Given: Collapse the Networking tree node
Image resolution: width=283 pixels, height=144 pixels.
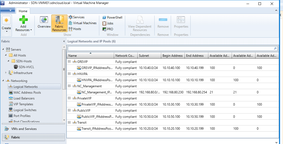Looking at the screenshot, I should tap(3, 81).
